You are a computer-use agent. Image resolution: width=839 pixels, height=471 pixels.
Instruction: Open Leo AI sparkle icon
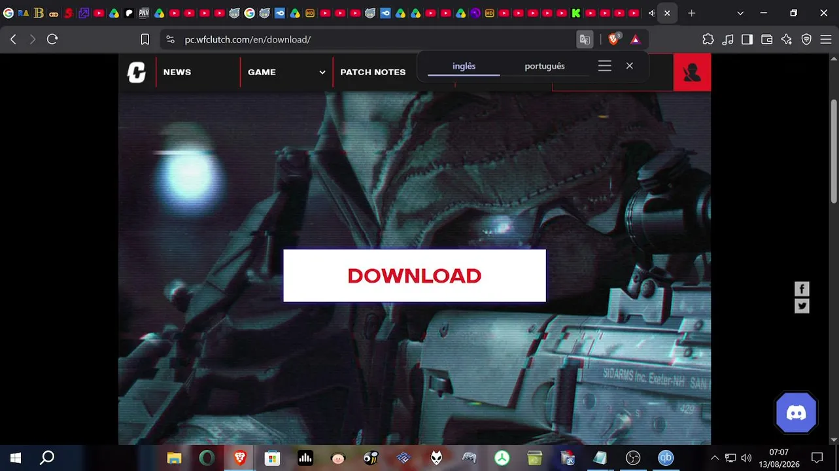[x=787, y=39]
